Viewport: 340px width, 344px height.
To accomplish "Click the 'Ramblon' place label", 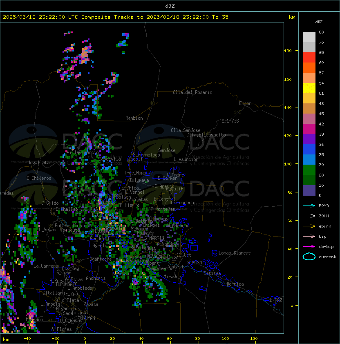I will 134,118.
